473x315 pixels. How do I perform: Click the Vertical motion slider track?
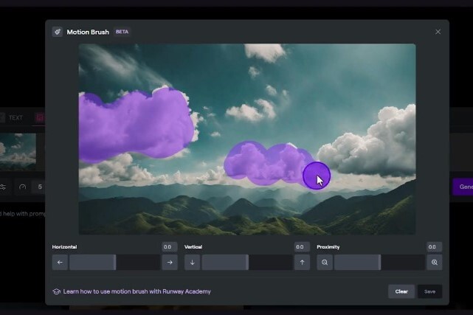tap(247, 262)
